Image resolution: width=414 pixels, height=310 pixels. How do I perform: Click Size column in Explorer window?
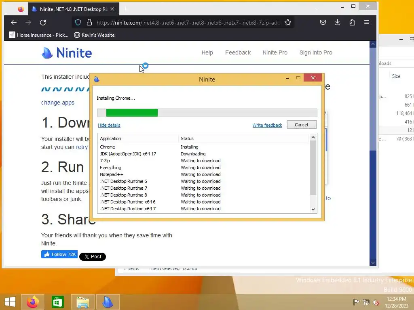[x=396, y=76]
